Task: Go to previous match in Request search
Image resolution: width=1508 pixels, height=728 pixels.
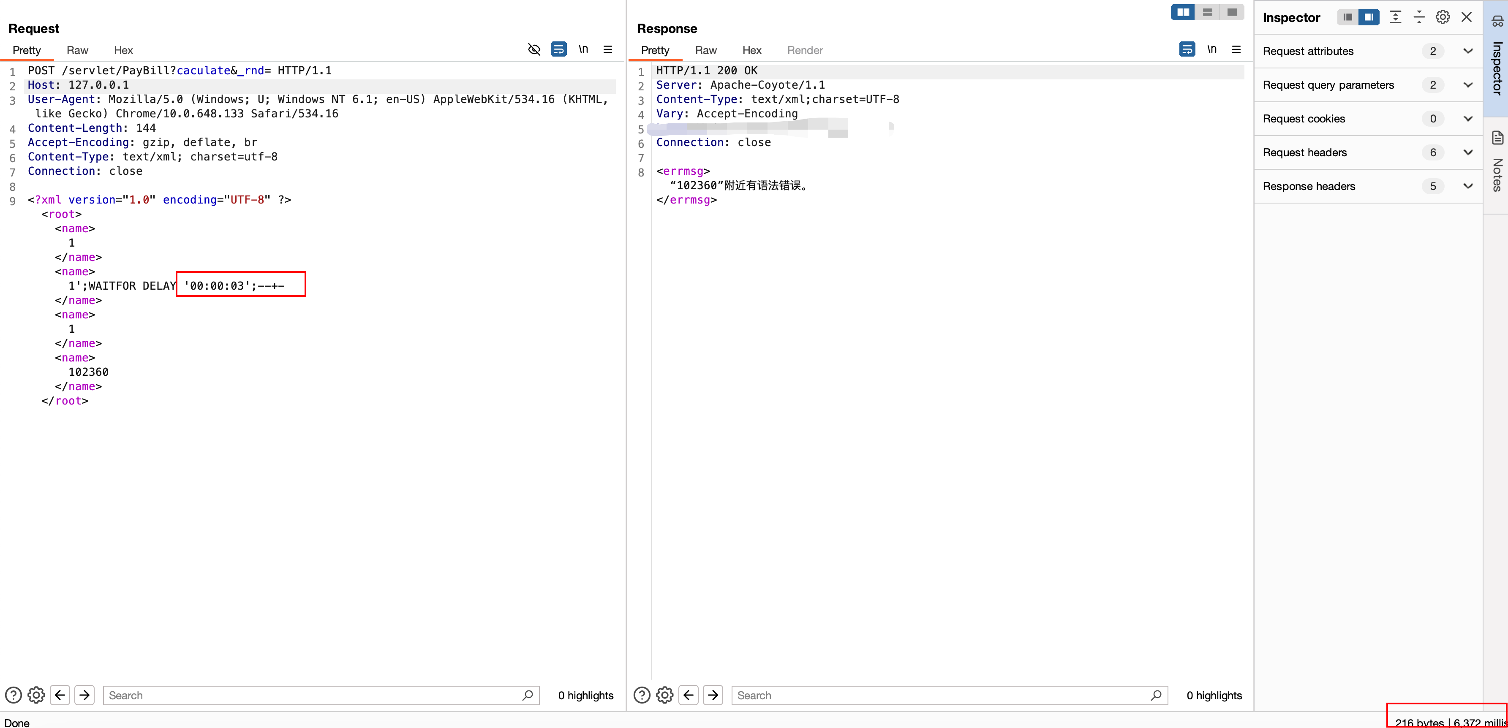Action: (60, 695)
